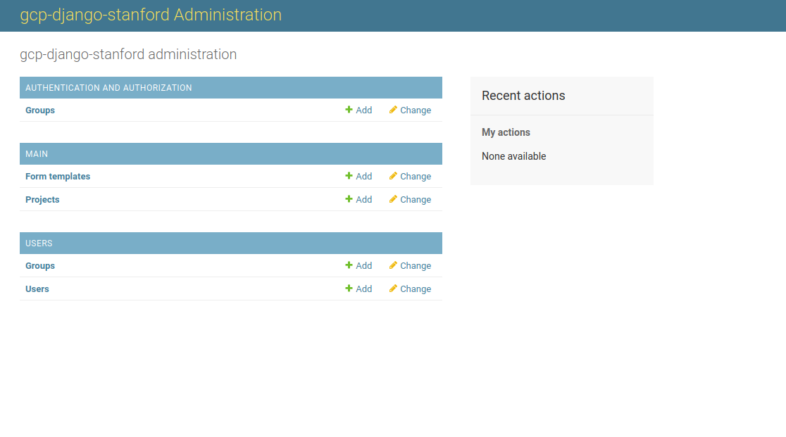Select Change text for Groups in Authentication section
786x437 pixels.
[x=416, y=110]
